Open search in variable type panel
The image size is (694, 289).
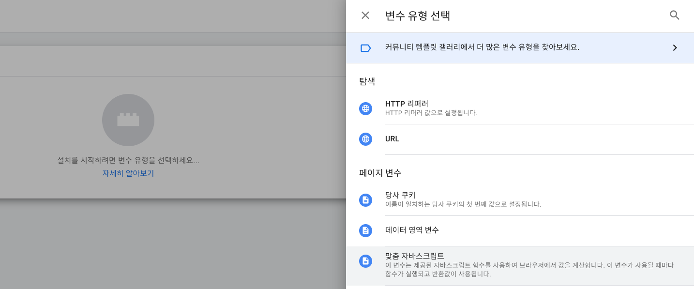coord(675,15)
